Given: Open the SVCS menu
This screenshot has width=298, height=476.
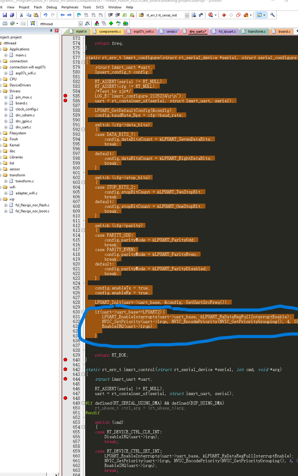Looking at the screenshot, I should [x=100, y=7].
